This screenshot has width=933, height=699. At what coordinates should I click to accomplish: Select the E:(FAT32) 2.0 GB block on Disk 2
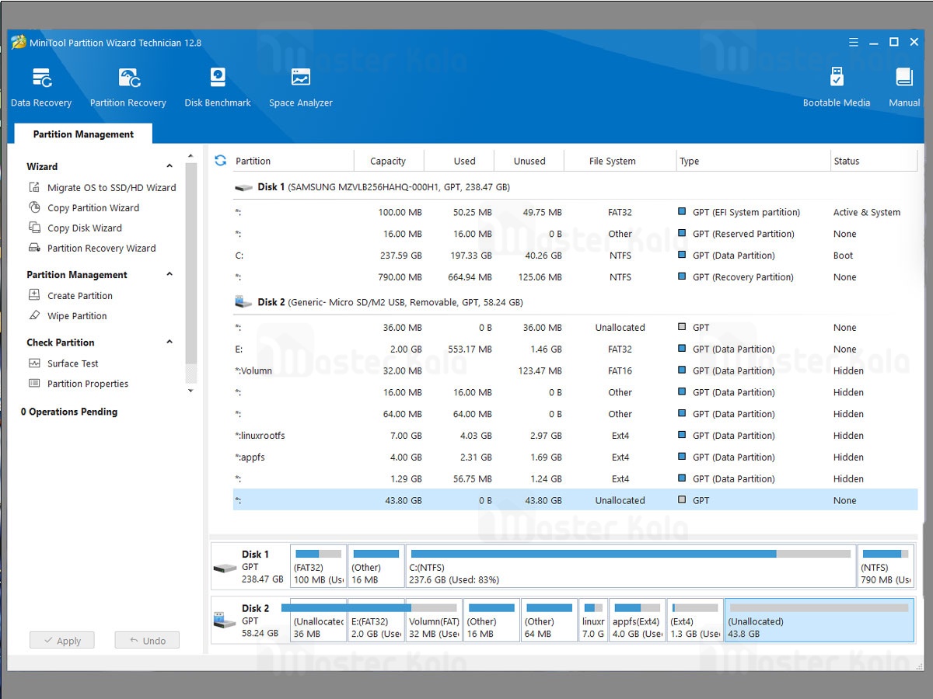coord(376,620)
